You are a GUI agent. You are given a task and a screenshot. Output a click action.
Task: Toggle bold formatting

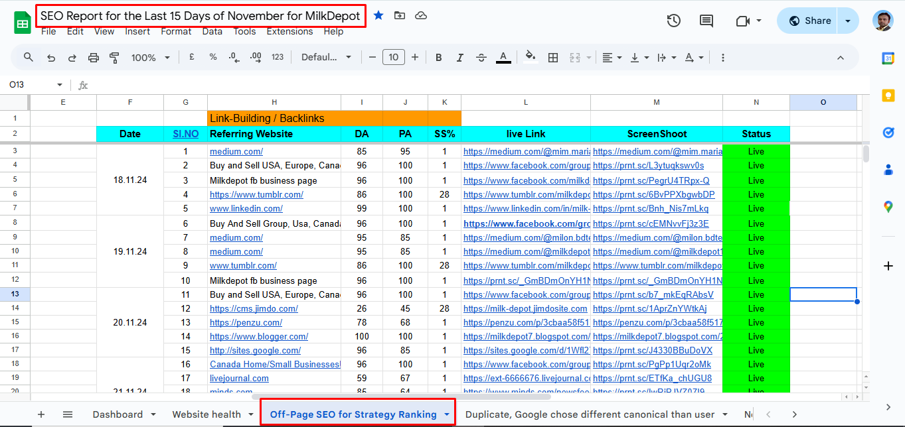[x=439, y=58]
